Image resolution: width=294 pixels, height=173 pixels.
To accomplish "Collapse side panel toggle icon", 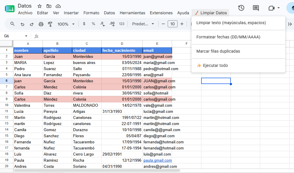I will (x=290, y=24).
